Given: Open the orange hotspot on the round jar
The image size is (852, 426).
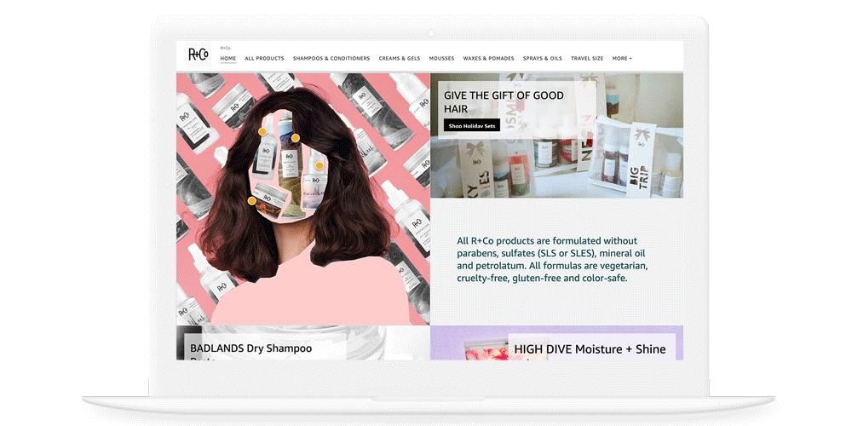Looking at the screenshot, I should pos(252,201).
